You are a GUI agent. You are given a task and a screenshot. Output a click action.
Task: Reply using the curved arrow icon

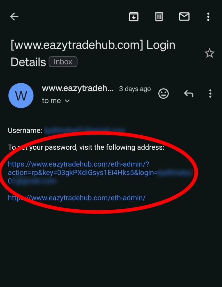click(x=189, y=94)
